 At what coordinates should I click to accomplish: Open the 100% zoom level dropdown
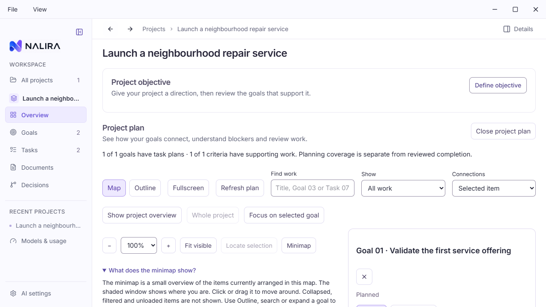[139, 246]
